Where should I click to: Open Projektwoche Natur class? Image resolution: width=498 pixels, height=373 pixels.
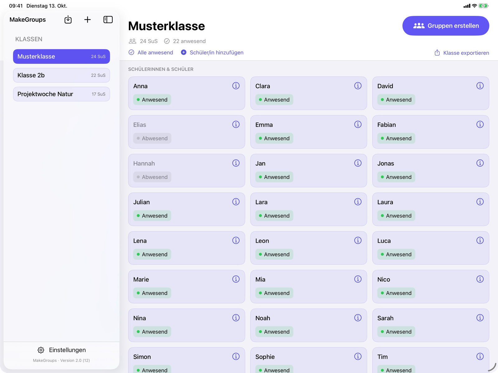point(61,94)
